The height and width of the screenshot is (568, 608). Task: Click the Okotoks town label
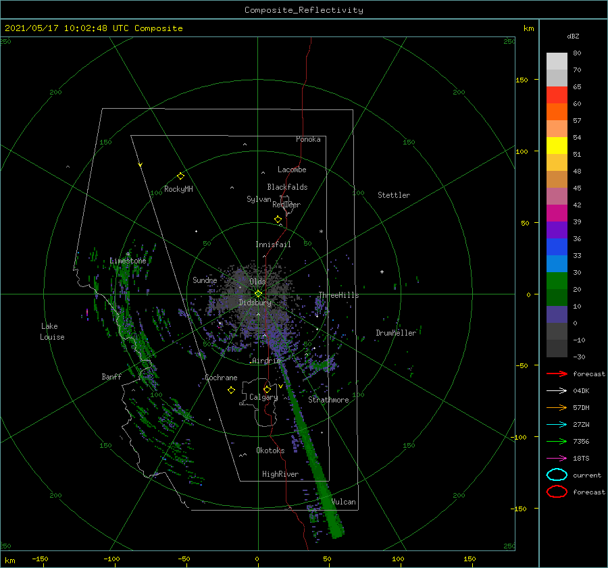[x=270, y=450]
